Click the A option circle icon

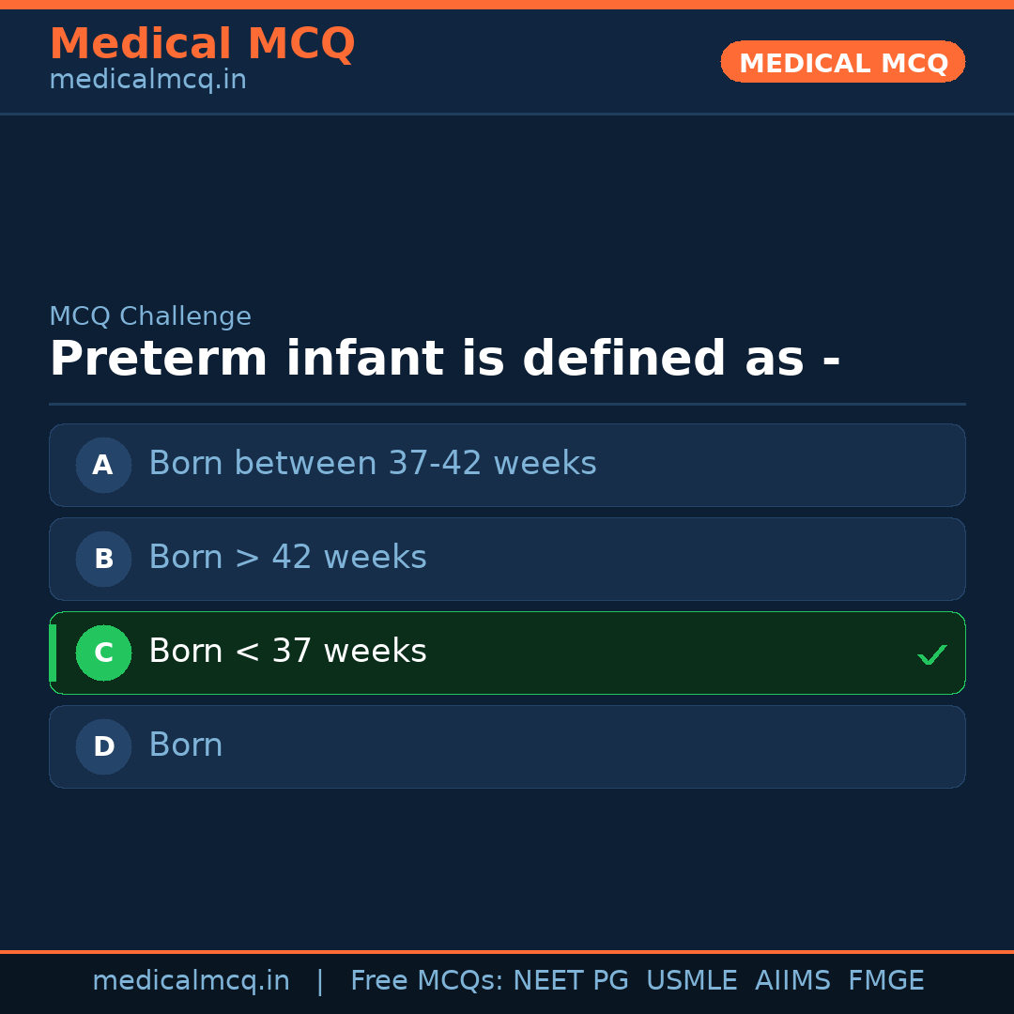point(103,465)
